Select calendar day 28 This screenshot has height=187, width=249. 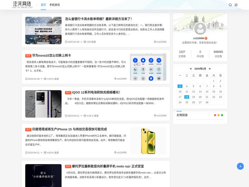tap(207, 103)
